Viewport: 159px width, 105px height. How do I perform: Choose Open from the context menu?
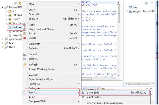pyautogui.click(x=52, y=10)
